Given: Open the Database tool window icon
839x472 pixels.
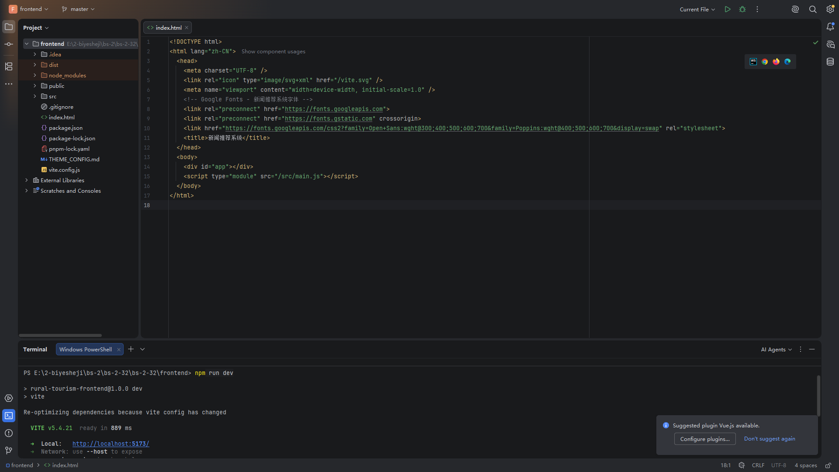Looking at the screenshot, I should [830, 62].
